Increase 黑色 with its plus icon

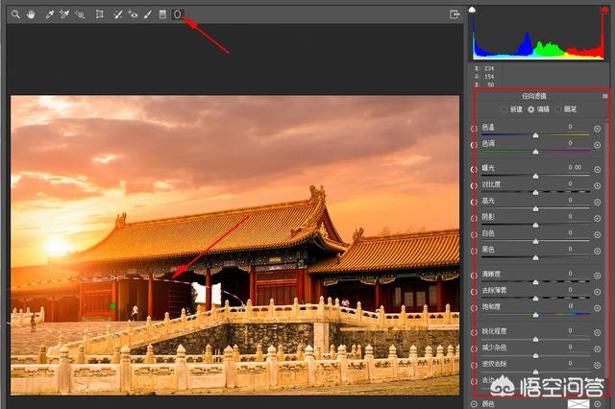(597, 252)
